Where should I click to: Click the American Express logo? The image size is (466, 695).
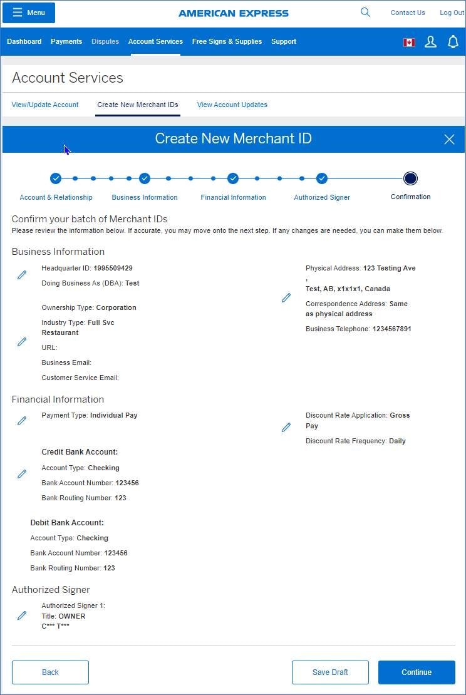click(x=234, y=13)
